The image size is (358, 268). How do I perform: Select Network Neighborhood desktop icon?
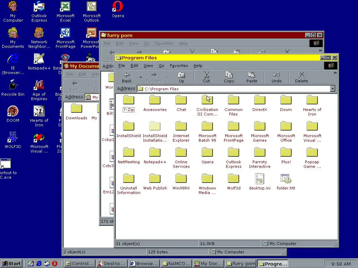click(x=39, y=38)
